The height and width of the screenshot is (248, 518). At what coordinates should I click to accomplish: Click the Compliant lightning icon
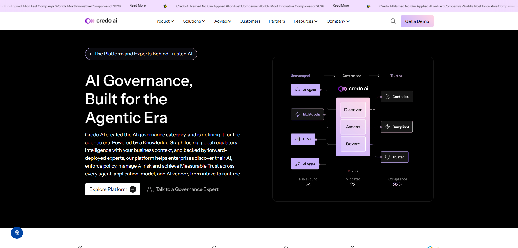tap(387, 127)
